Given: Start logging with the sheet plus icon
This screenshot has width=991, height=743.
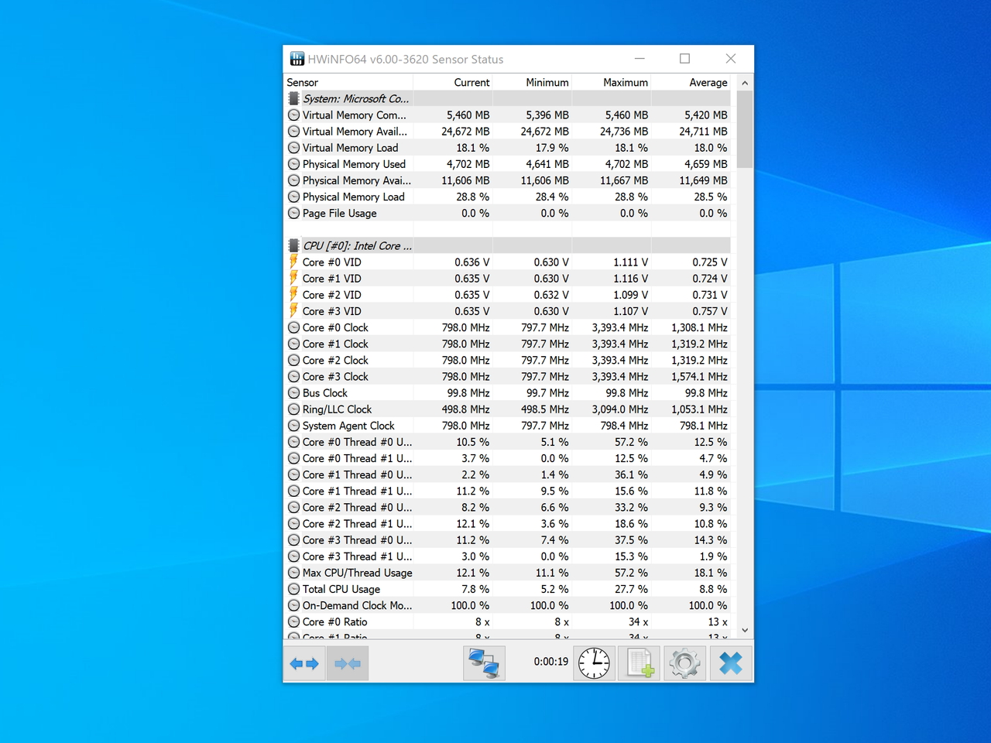Looking at the screenshot, I should [640, 663].
